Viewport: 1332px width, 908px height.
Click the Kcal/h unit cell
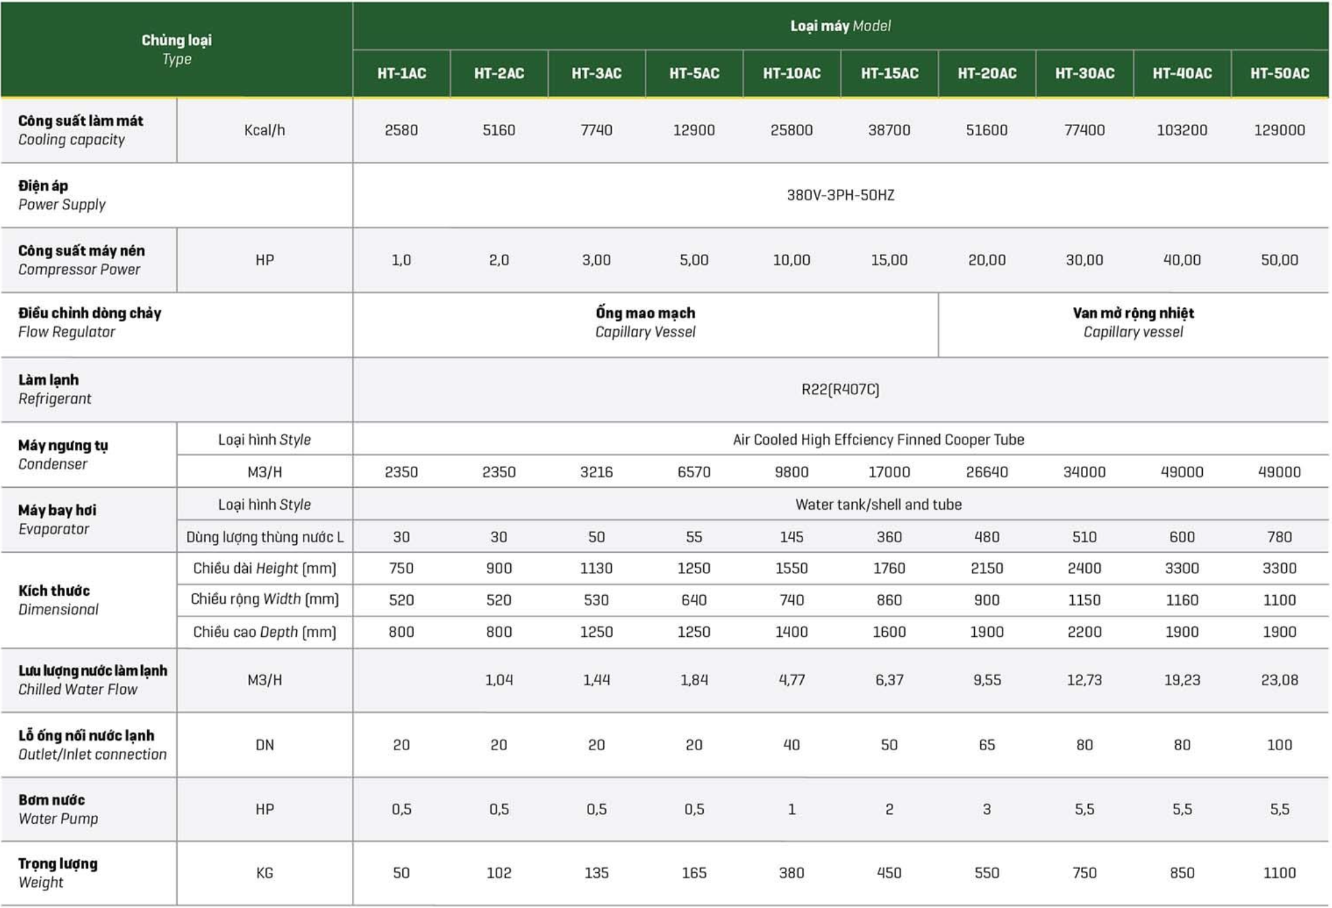click(264, 130)
